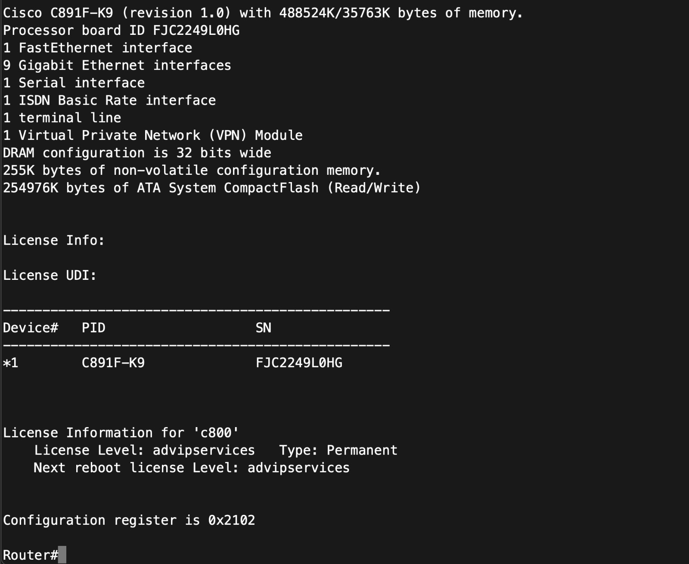Click the 254976K CompactFlash size value
Viewport: 689px width, 564px height.
point(31,188)
